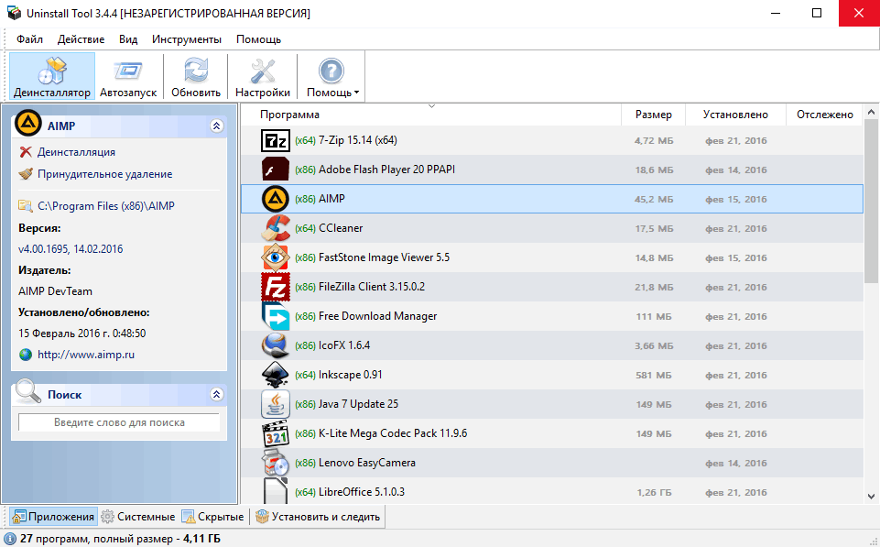Switch to Автозапуск toolbar section
880x547 pixels.
[128, 76]
